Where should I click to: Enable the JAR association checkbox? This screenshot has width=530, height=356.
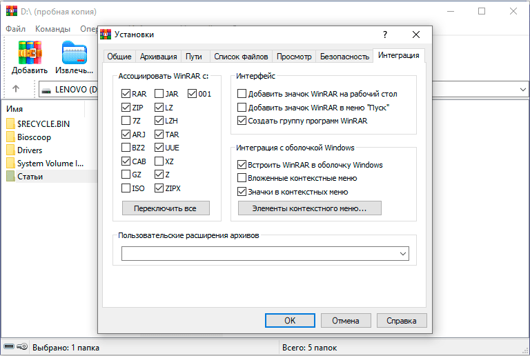[159, 94]
